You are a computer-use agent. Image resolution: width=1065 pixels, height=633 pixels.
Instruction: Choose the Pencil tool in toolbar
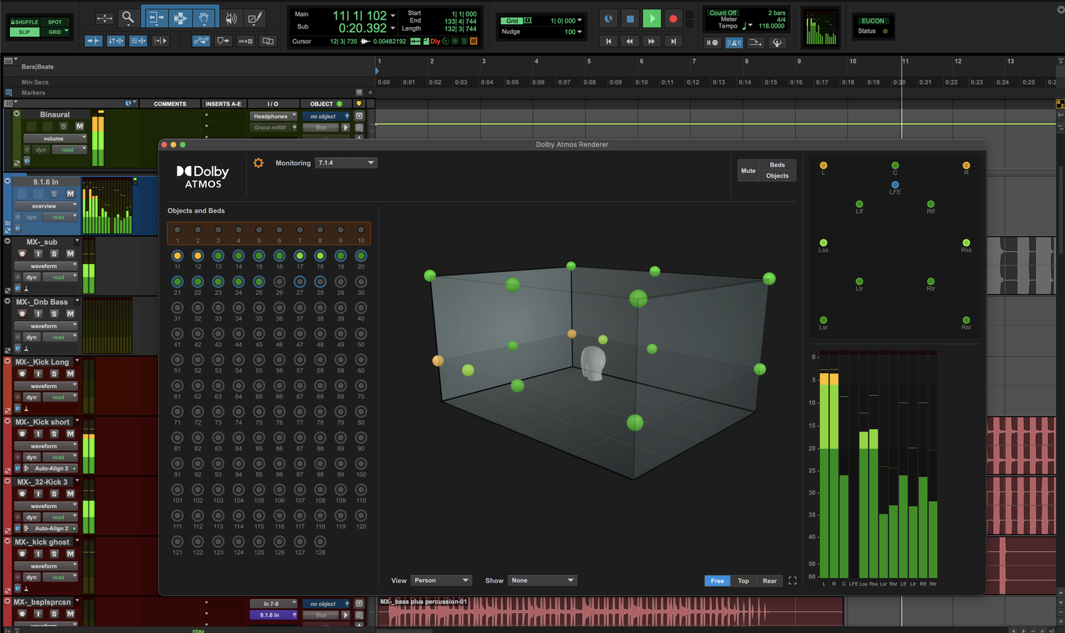tap(254, 18)
